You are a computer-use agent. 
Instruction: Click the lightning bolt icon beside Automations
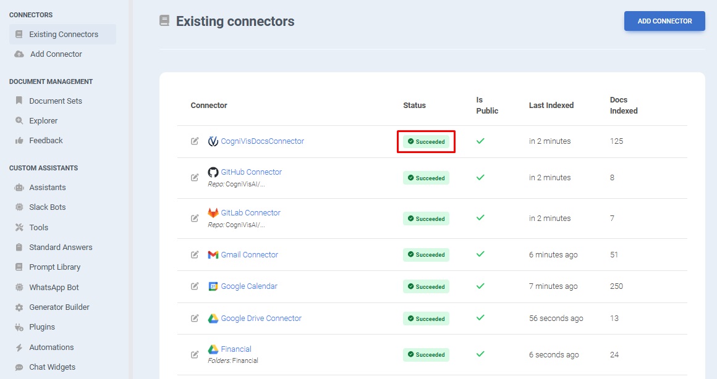point(19,348)
